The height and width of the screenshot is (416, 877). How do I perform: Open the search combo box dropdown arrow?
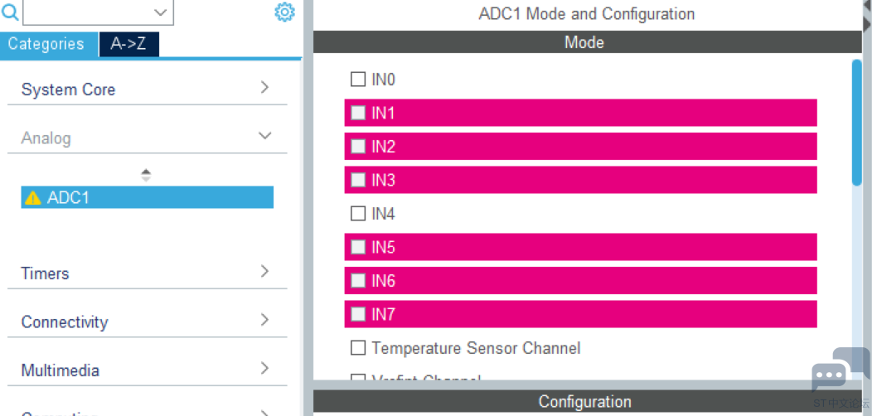pyautogui.click(x=161, y=12)
